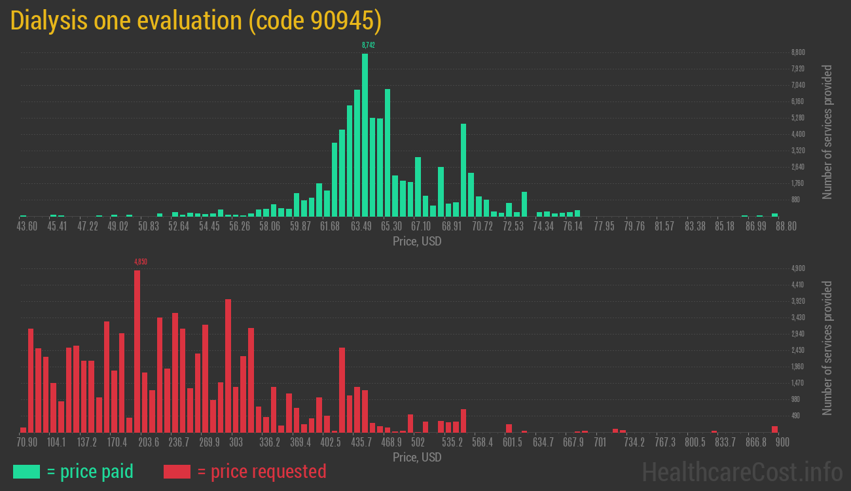The width and height of the screenshot is (851, 491).
Task: Click the 8,800 tick on upper y-axis
Action: point(798,52)
